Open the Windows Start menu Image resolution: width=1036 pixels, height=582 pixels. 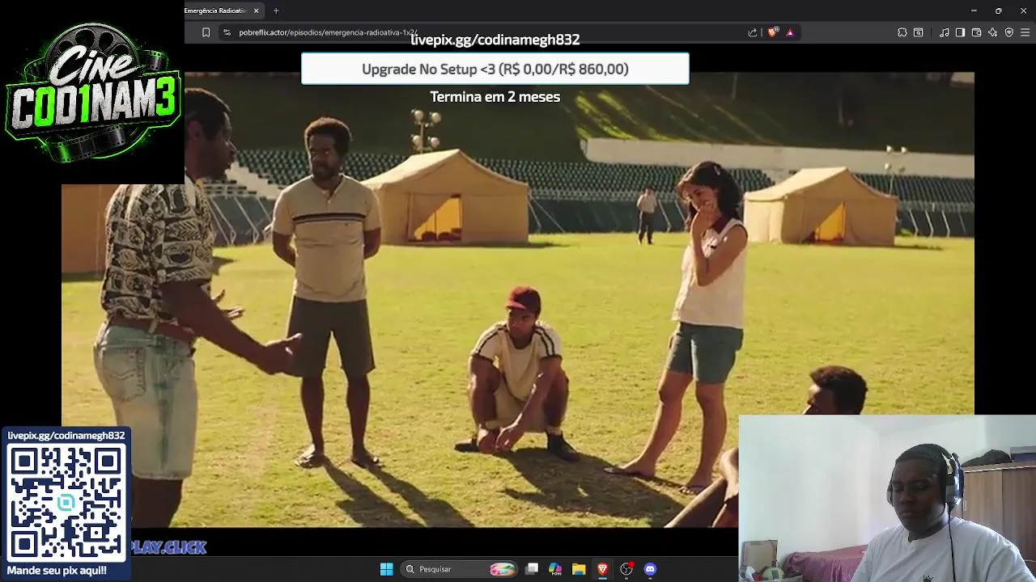(x=387, y=569)
